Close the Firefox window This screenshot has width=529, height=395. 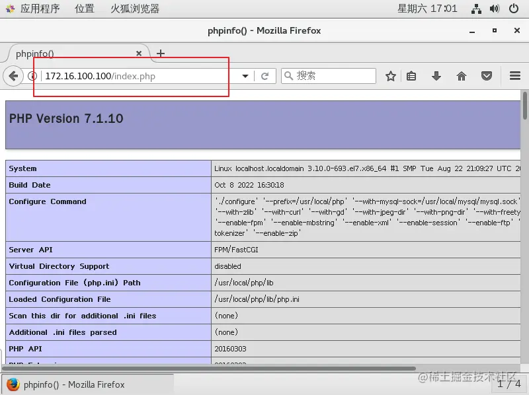[x=517, y=30]
